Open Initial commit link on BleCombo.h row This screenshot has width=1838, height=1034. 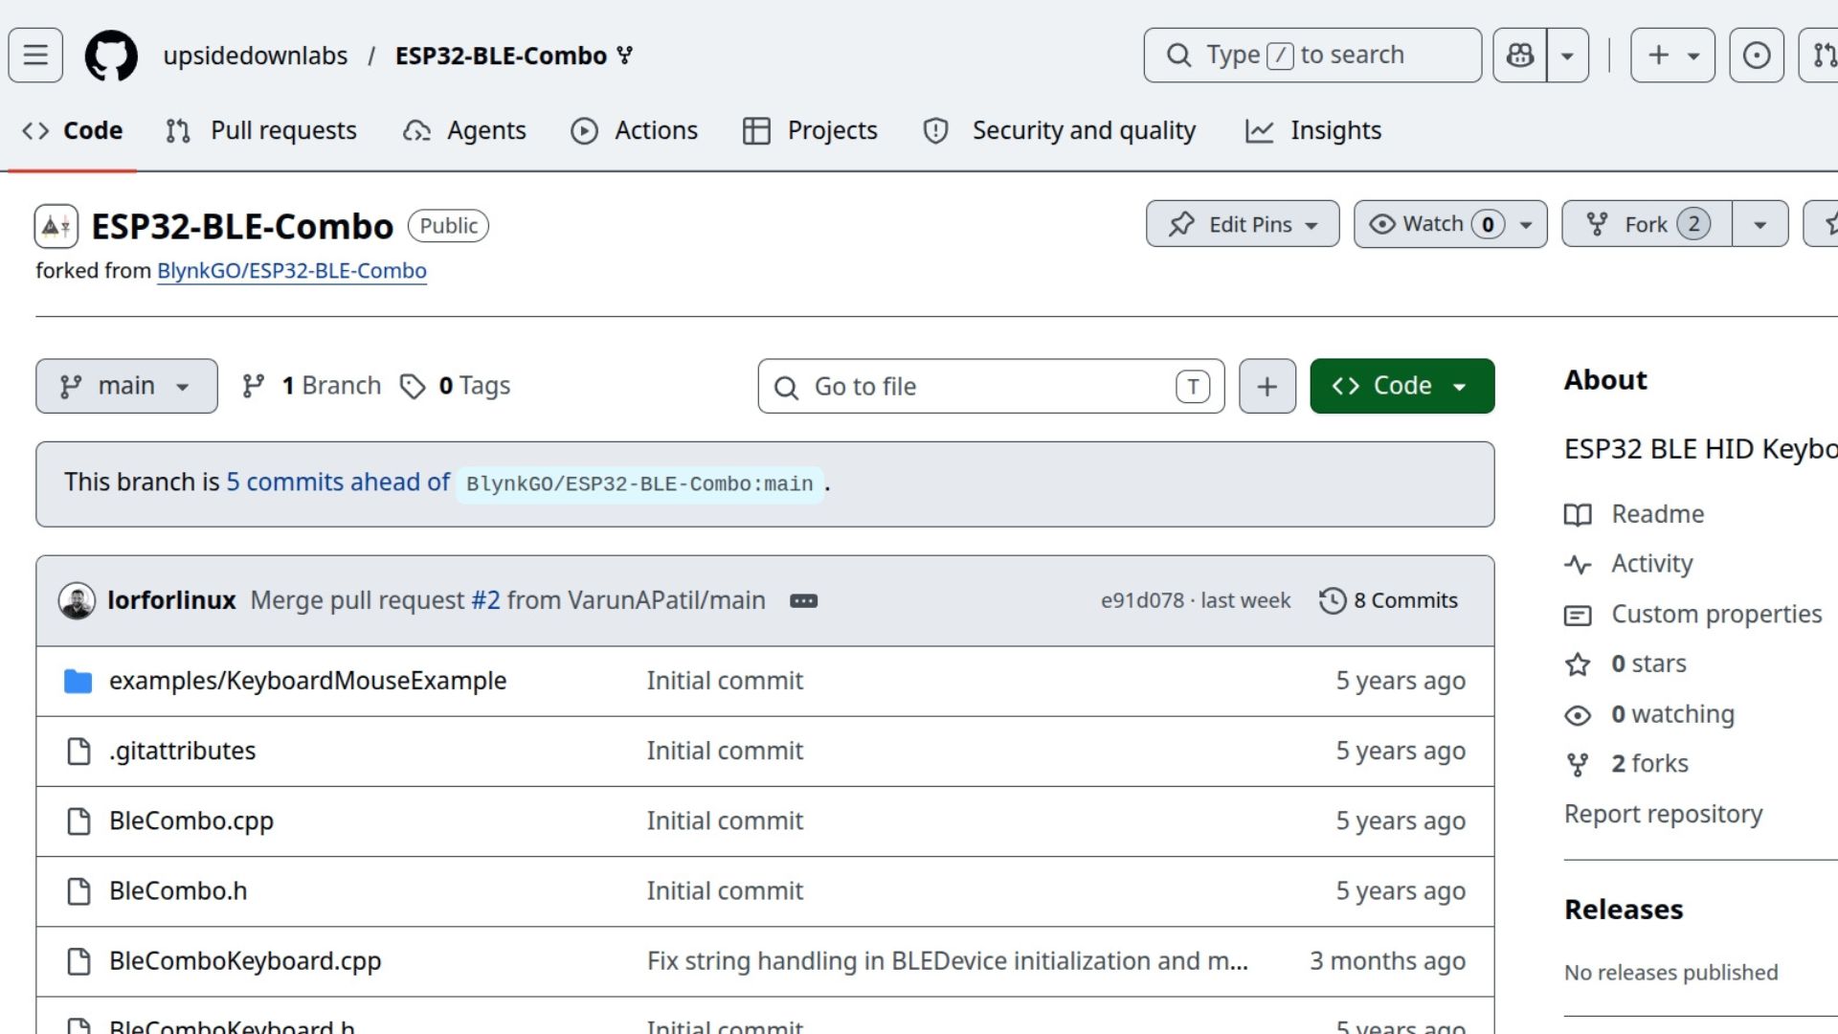point(725,890)
